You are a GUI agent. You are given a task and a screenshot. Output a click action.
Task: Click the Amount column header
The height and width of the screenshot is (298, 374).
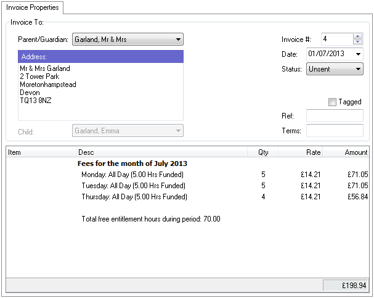pyautogui.click(x=346, y=152)
